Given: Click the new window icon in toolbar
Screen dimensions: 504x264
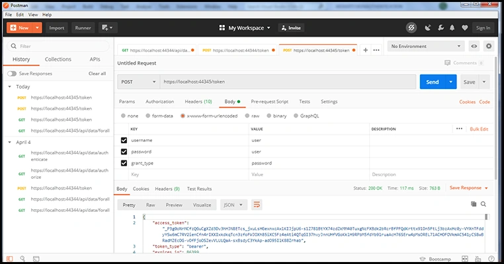Looking at the screenshot, I should tap(107, 28).
